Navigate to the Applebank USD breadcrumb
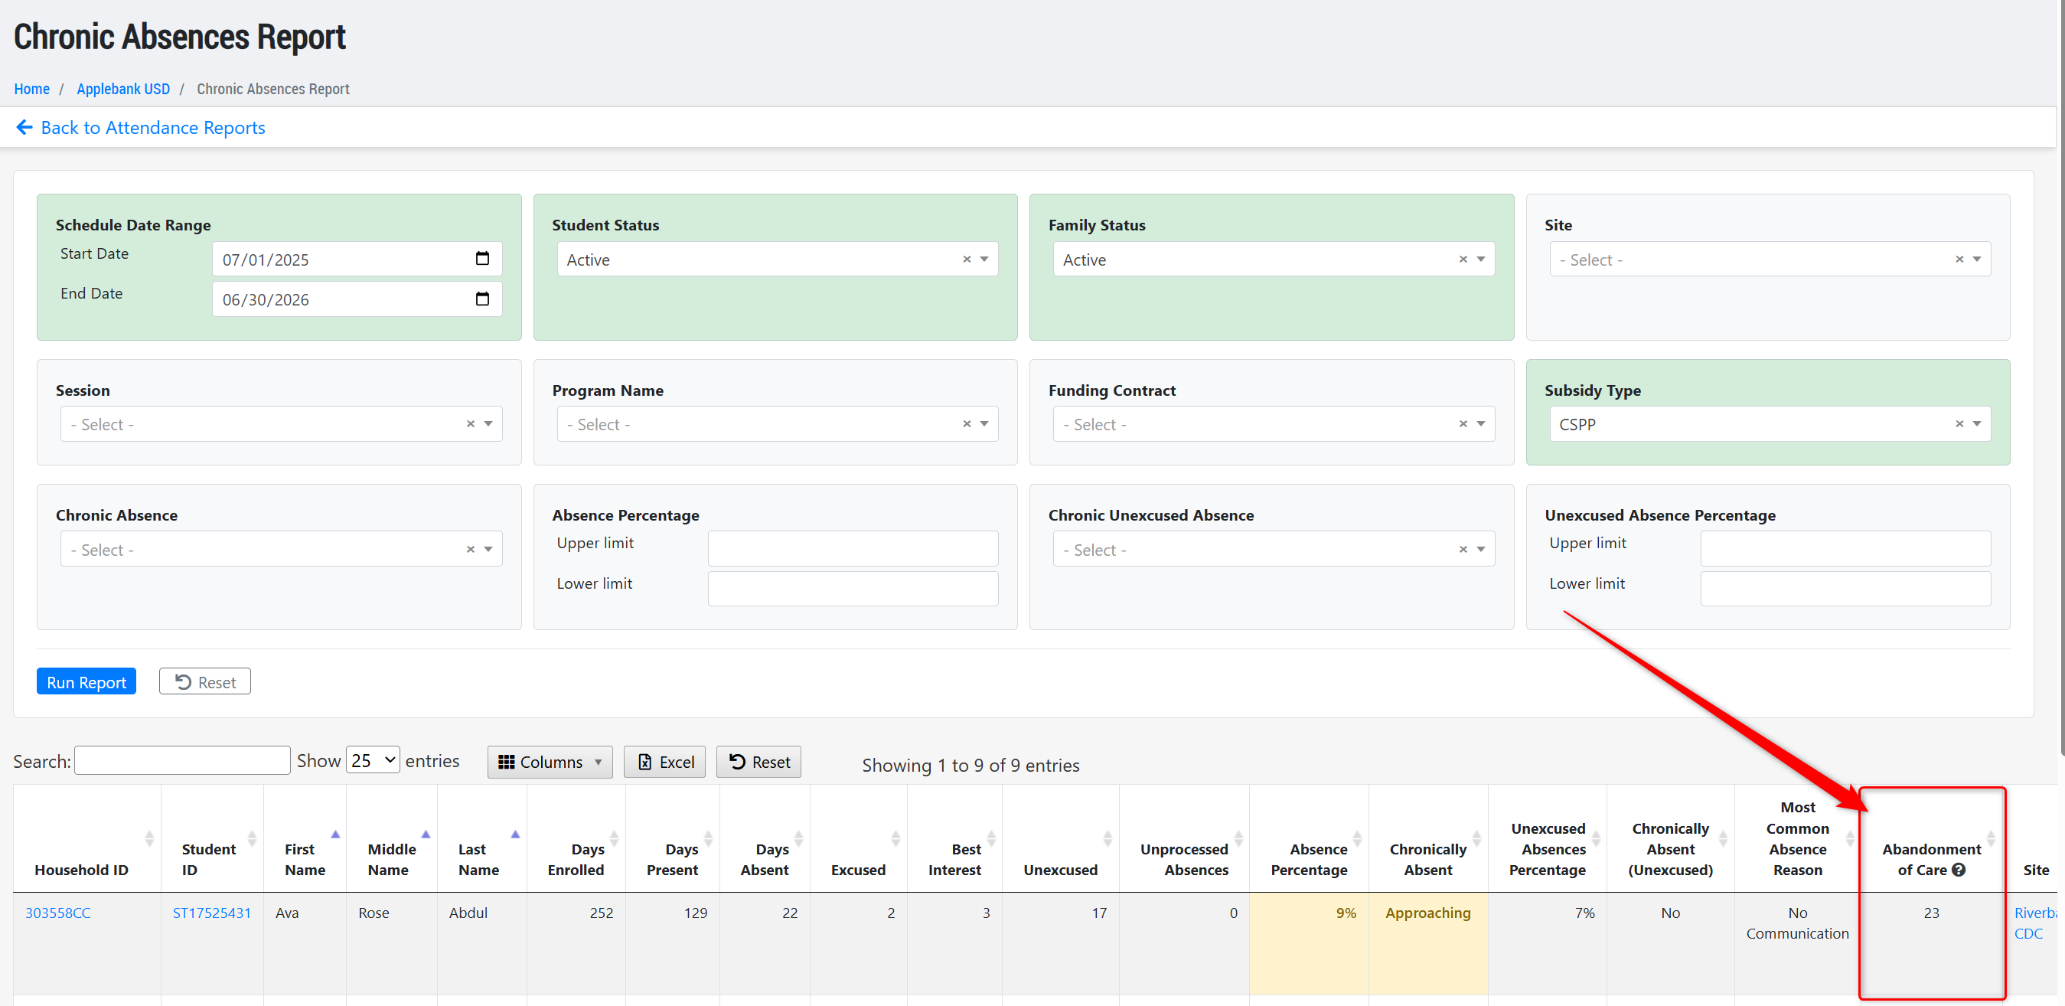Viewport: 2065px width, 1006px height. (122, 89)
